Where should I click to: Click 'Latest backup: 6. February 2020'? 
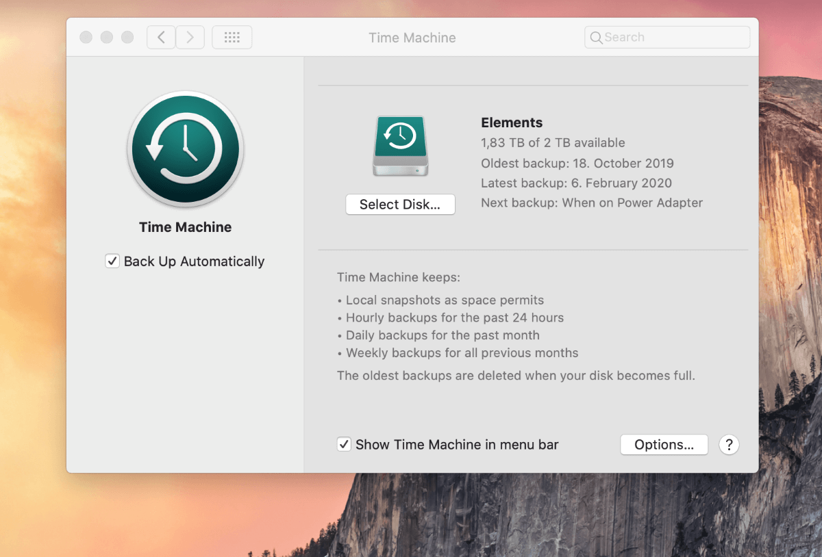(576, 183)
